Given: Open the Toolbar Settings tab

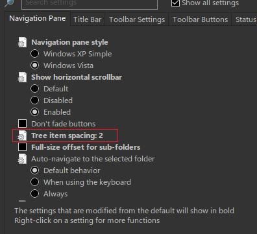Looking at the screenshot, I should [137, 19].
